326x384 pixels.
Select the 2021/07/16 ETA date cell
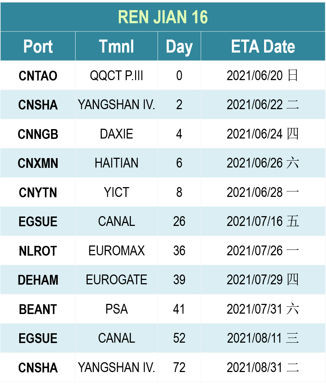(263, 221)
